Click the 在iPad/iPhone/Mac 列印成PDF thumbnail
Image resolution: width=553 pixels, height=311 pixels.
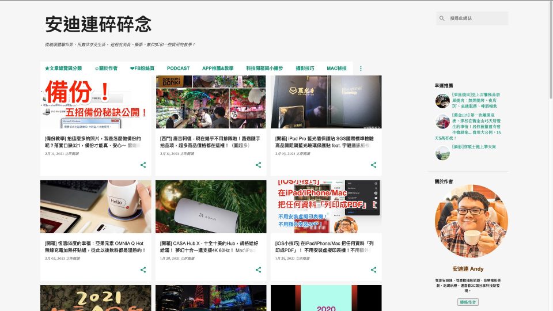click(x=326, y=207)
